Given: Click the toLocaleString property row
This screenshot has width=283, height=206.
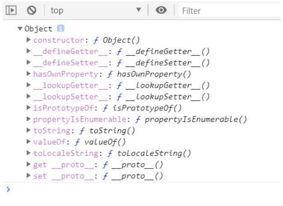Looking at the screenshot, I should tap(111, 153).
